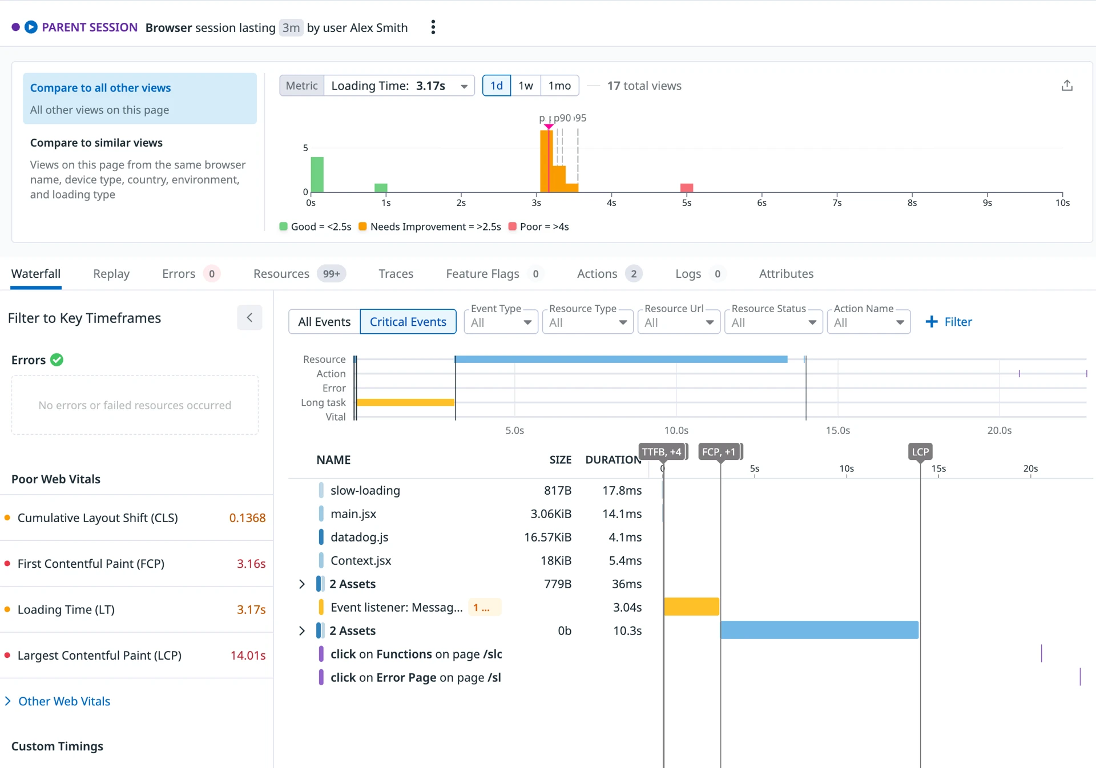Image resolution: width=1096 pixels, height=768 pixels.
Task: Expand the first 2 Assets row
Action: (302, 584)
